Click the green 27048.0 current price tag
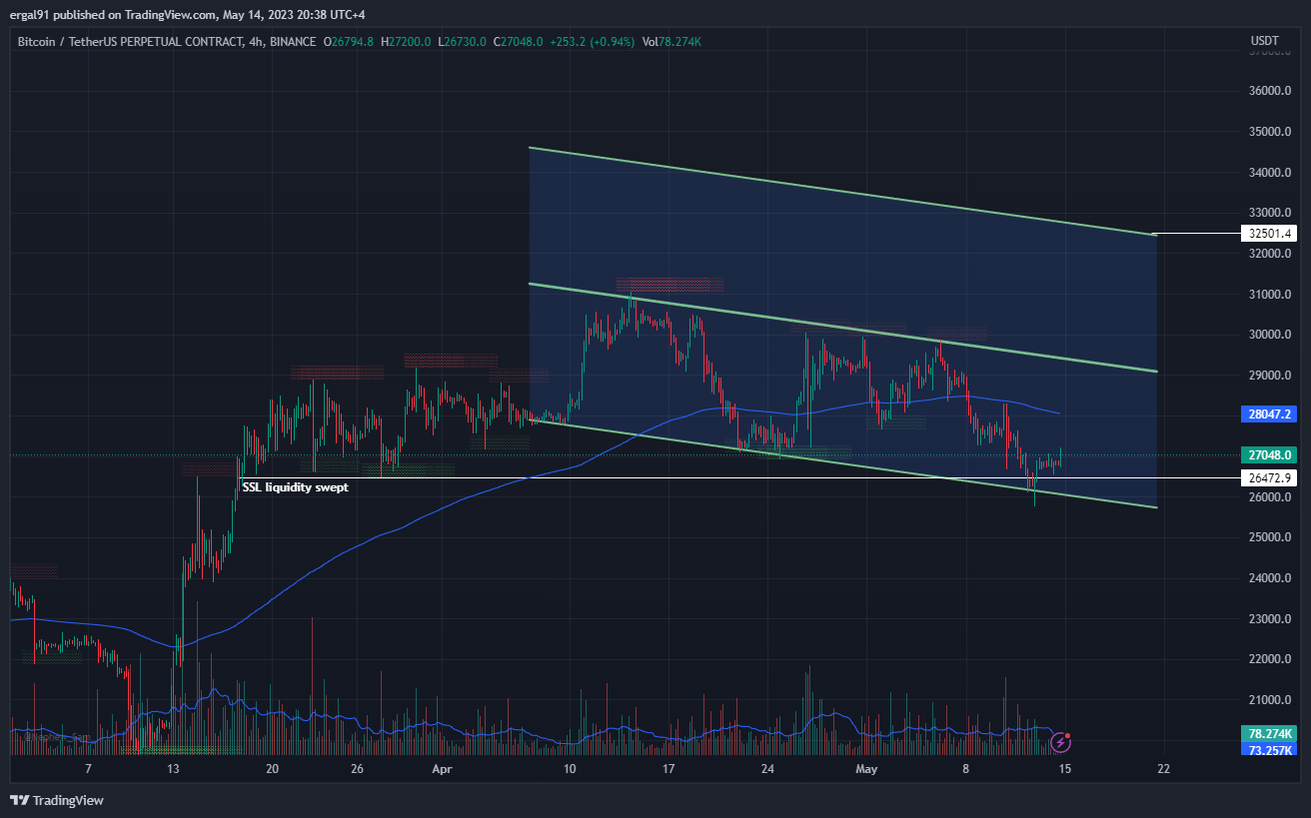The image size is (1311, 818). click(1268, 453)
